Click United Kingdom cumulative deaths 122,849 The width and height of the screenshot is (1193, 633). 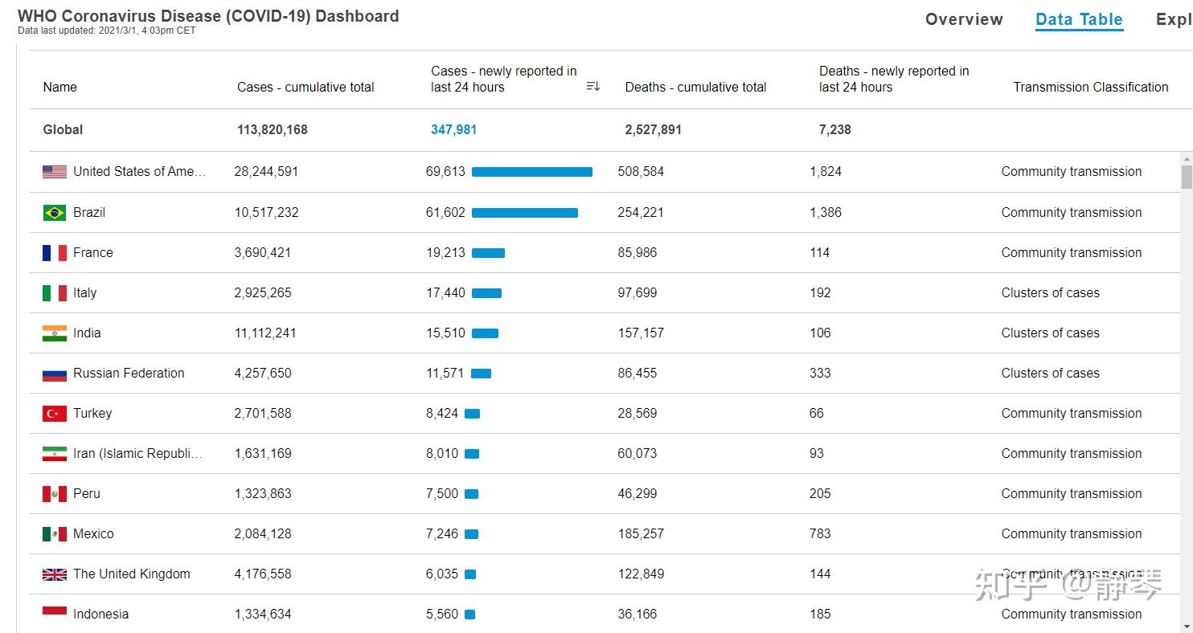(641, 574)
